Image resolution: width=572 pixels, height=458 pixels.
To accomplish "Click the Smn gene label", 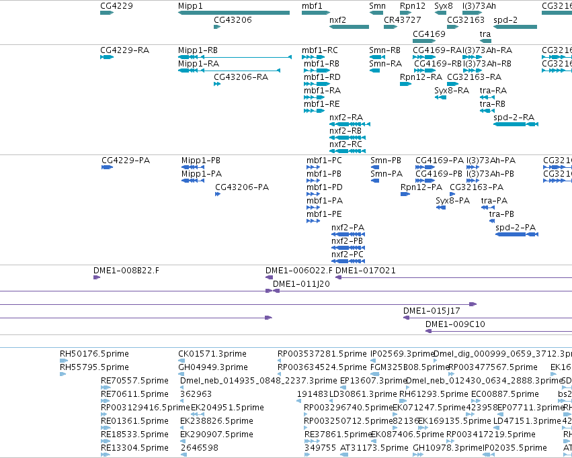I will [x=377, y=6].
